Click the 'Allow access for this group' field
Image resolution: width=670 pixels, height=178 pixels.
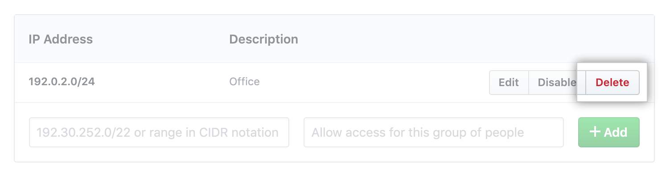point(433,132)
